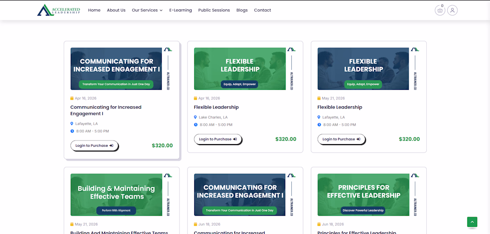Click calendar icon for Building And Maintaining Effective Teams
This screenshot has height=234, width=490.
pos(72,224)
